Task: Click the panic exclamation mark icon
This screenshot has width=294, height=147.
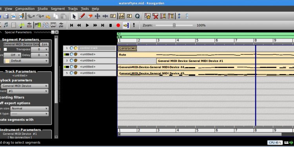Action: (134, 25)
